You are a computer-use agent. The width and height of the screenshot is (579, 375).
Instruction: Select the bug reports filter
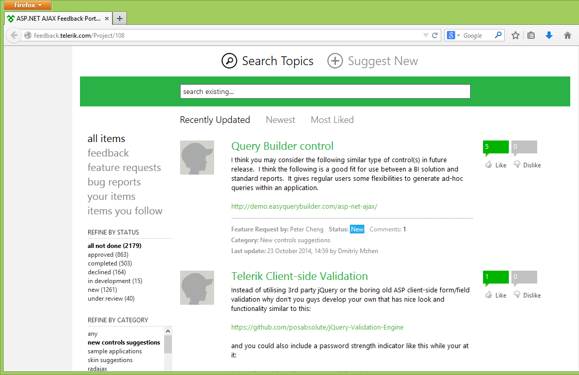(114, 182)
